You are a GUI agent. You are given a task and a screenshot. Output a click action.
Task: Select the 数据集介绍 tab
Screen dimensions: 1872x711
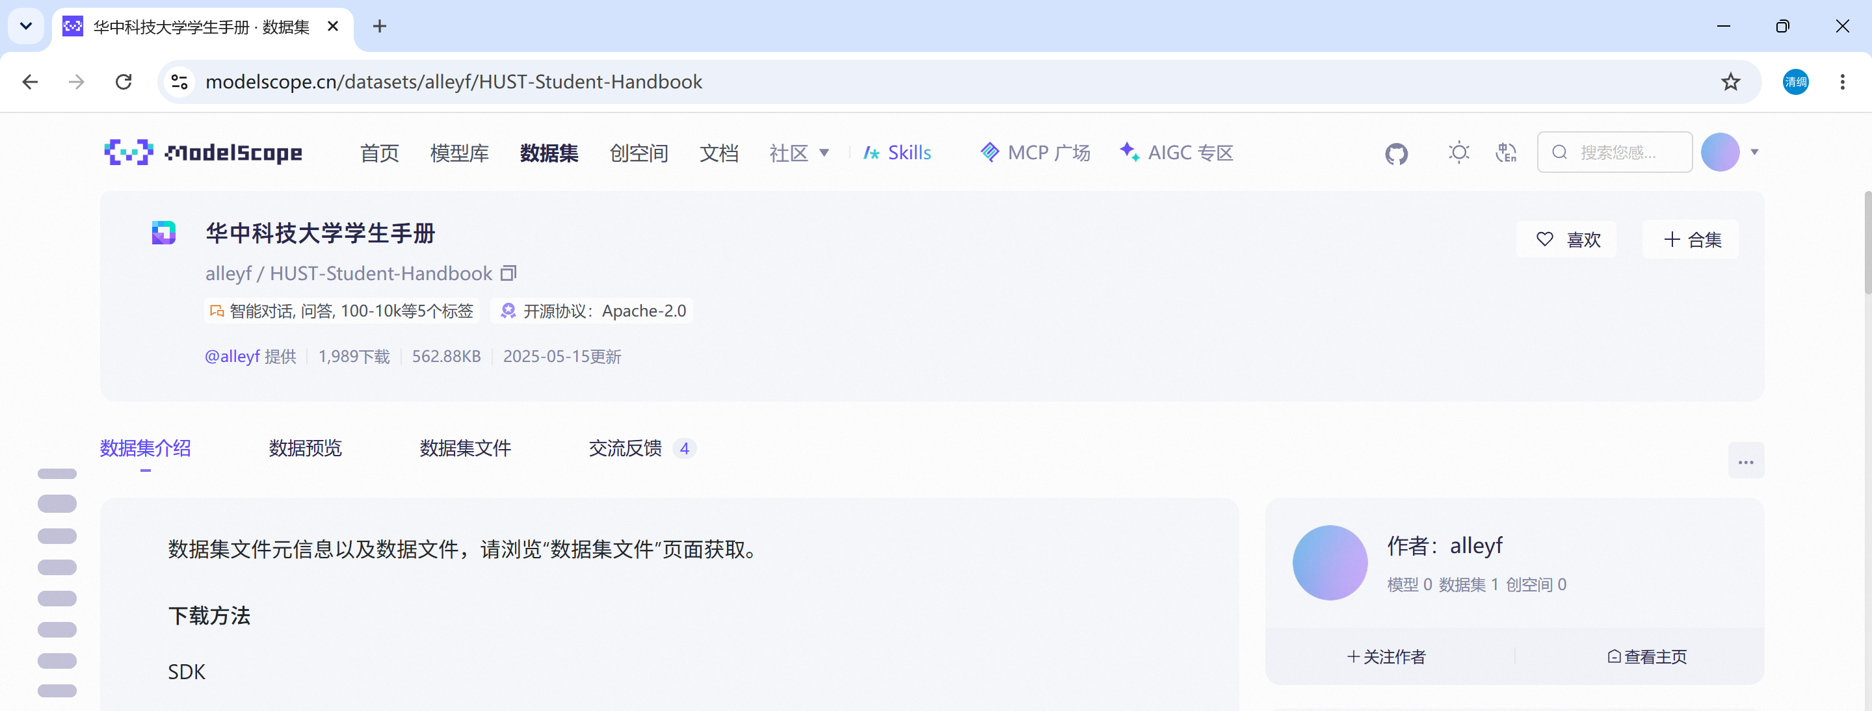146,448
